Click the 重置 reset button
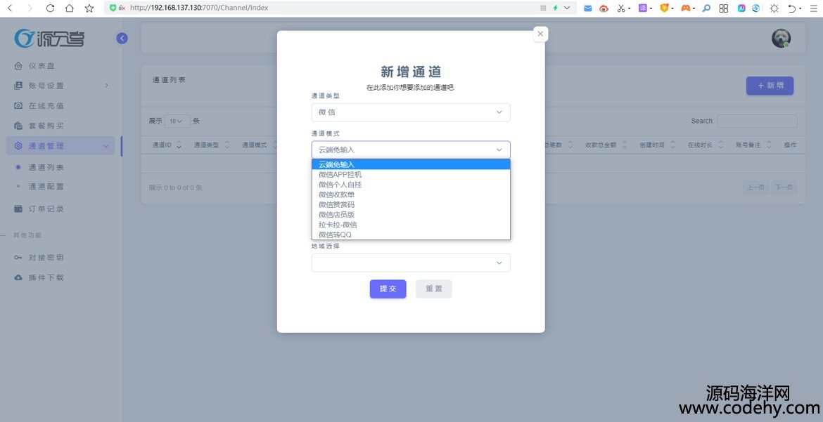Image resolution: width=823 pixels, height=422 pixels. pyautogui.click(x=433, y=289)
